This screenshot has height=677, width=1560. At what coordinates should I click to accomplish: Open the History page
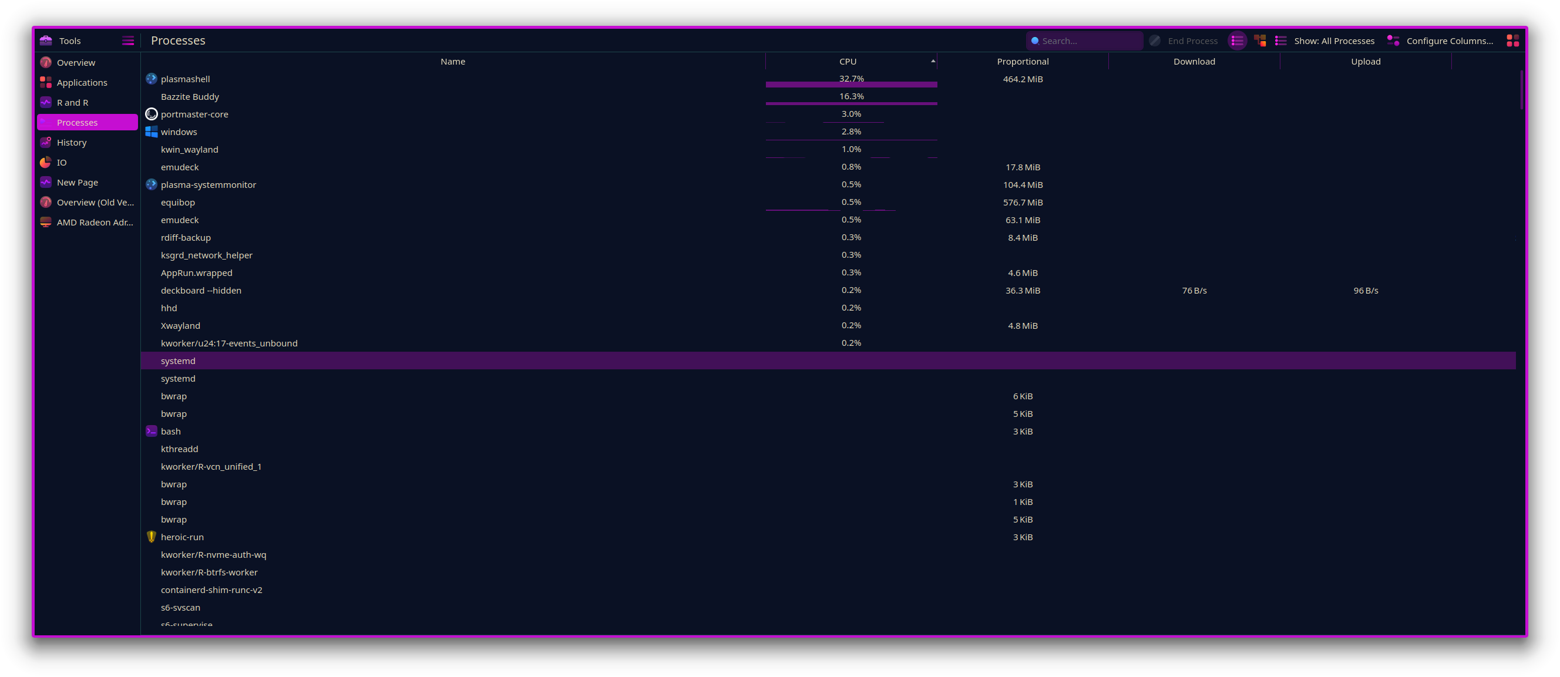point(72,142)
